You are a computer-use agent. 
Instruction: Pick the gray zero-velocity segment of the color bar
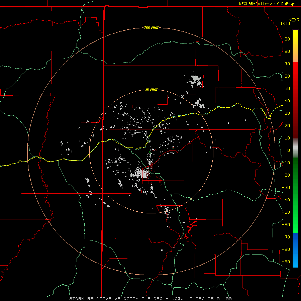click(295, 148)
